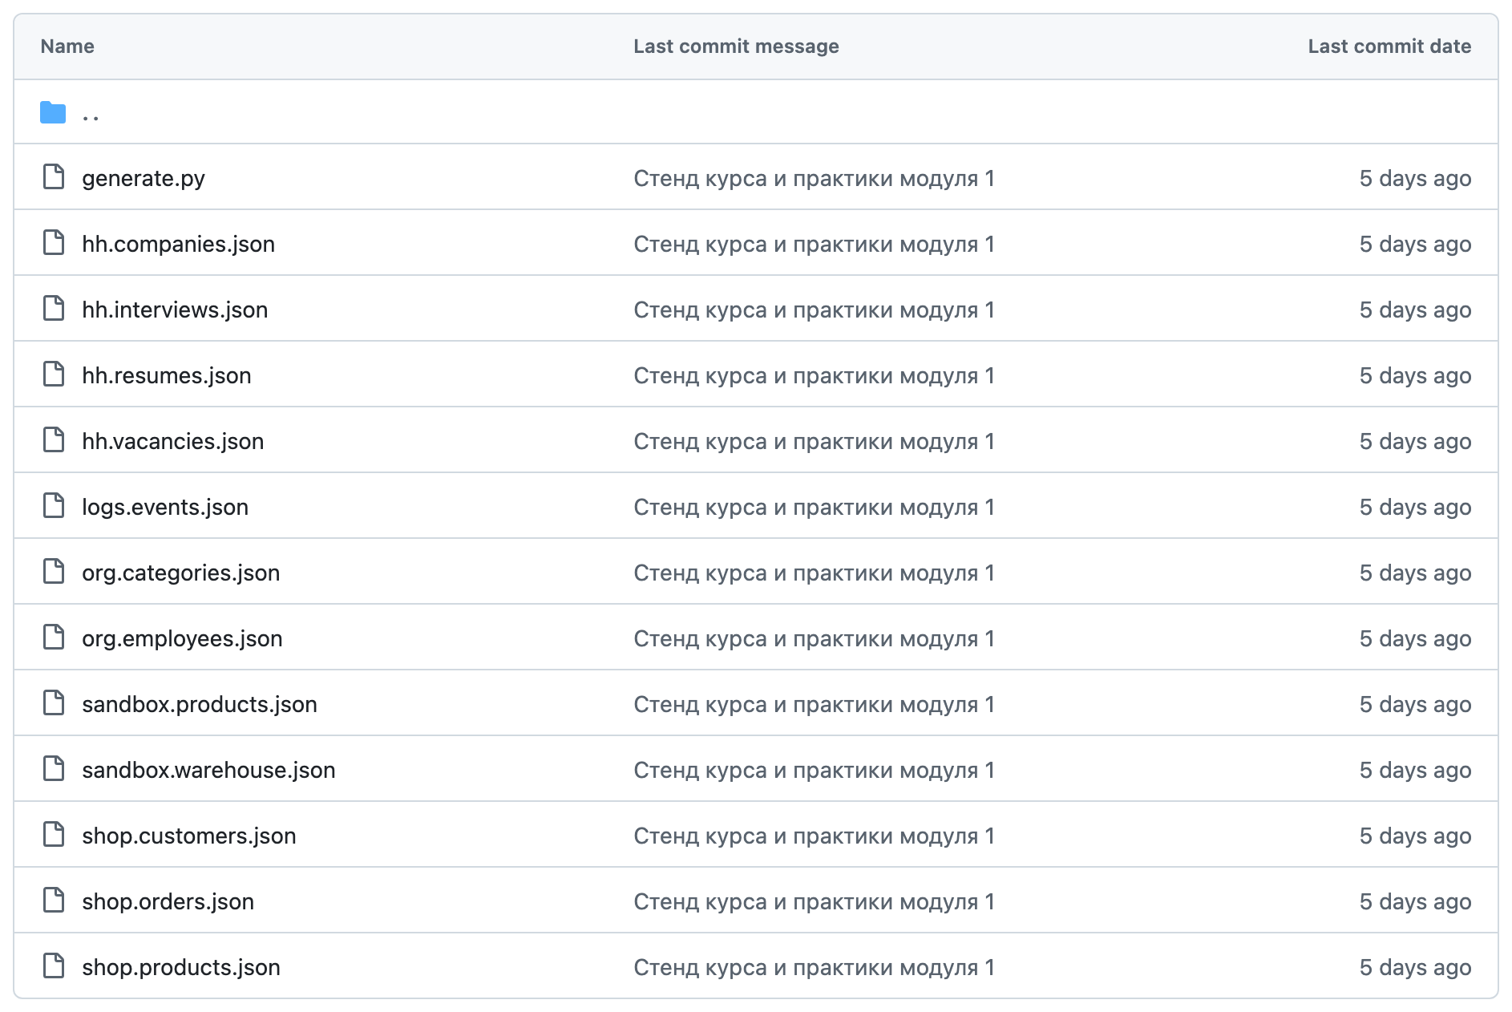
Task: Click the file icon beside logs.events.json
Action: click(x=54, y=506)
